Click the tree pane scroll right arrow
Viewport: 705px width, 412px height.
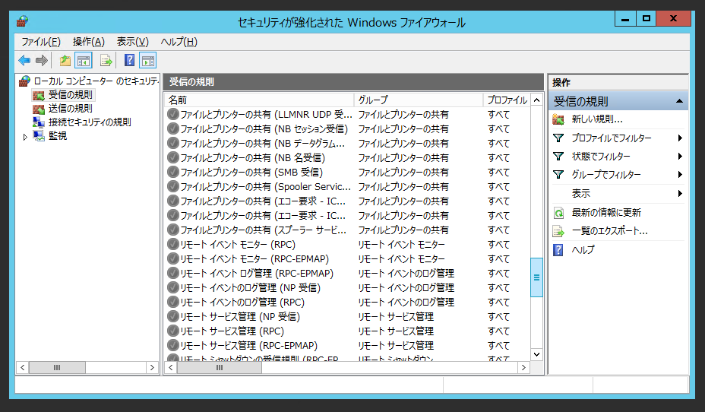[x=152, y=367]
